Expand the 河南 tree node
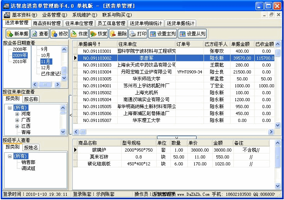 click(17, 114)
